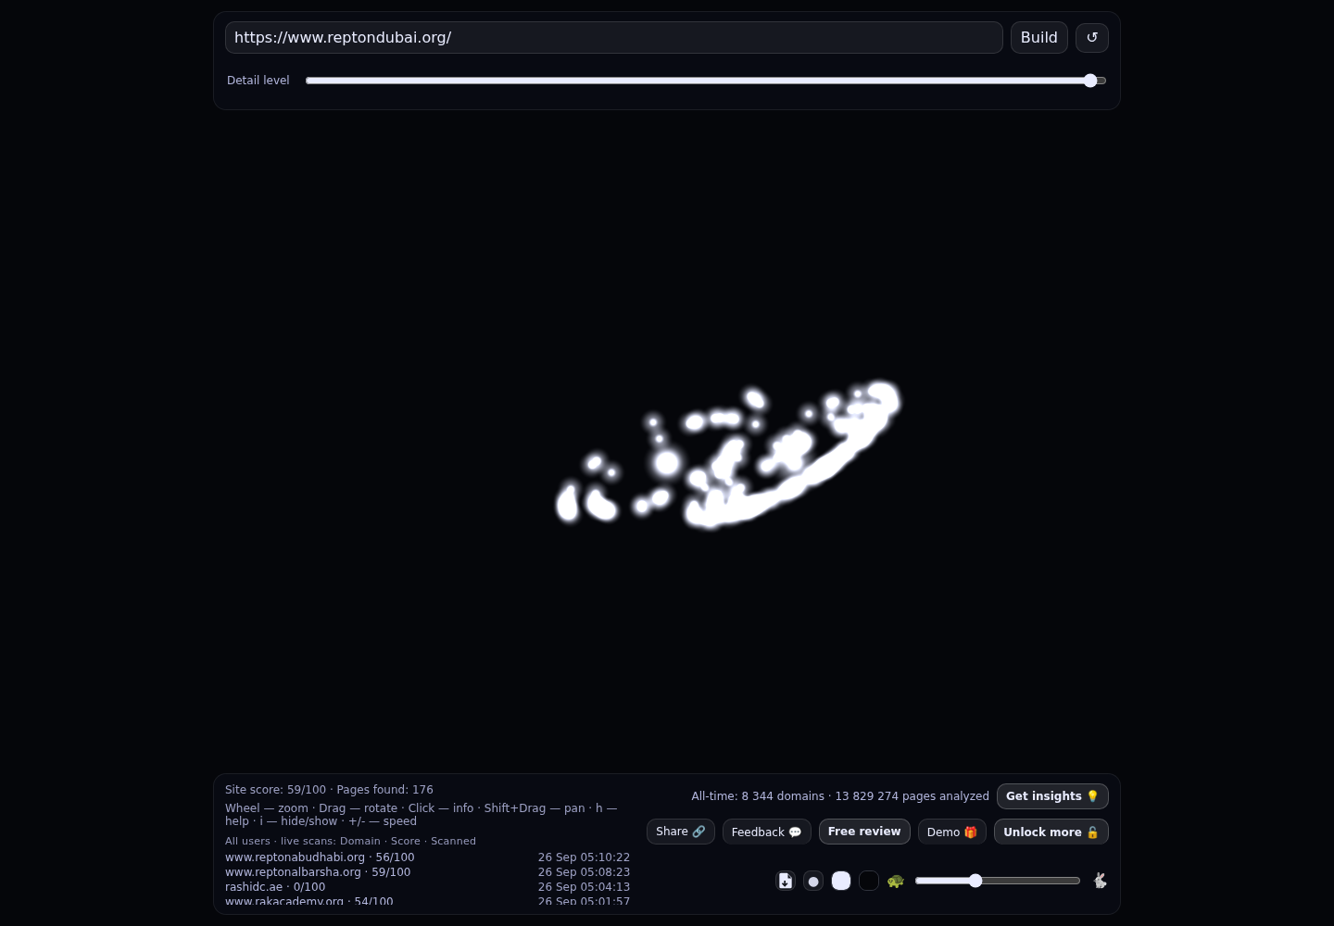This screenshot has height=926, width=1334.
Task: Open the Share link button
Action: pyautogui.click(x=681, y=832)
